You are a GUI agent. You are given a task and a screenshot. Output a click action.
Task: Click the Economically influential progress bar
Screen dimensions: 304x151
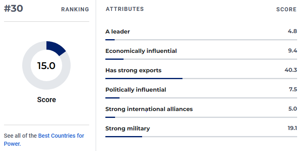[201, 59]
